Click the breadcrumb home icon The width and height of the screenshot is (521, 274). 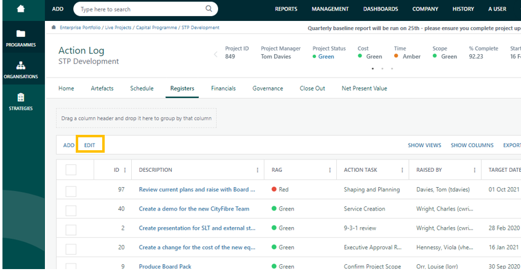[x=54, y=28]
